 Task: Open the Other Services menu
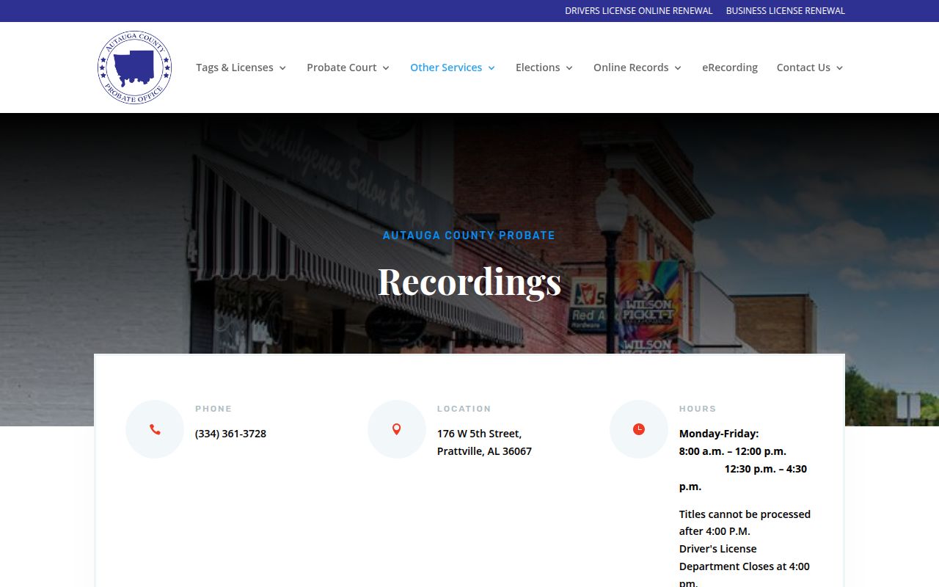tap(453, 68)
